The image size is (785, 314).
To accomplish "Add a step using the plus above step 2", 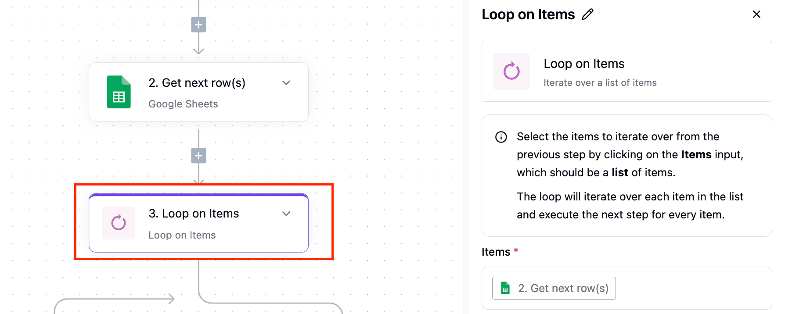I will [198, 25].
